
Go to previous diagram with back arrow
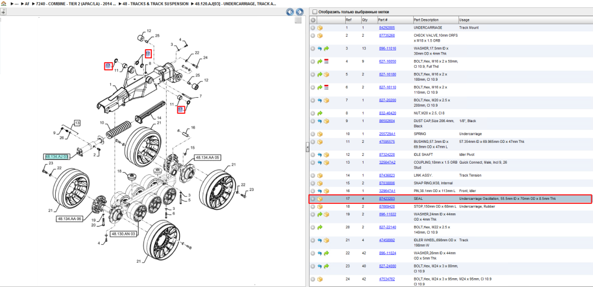(290, 12)
